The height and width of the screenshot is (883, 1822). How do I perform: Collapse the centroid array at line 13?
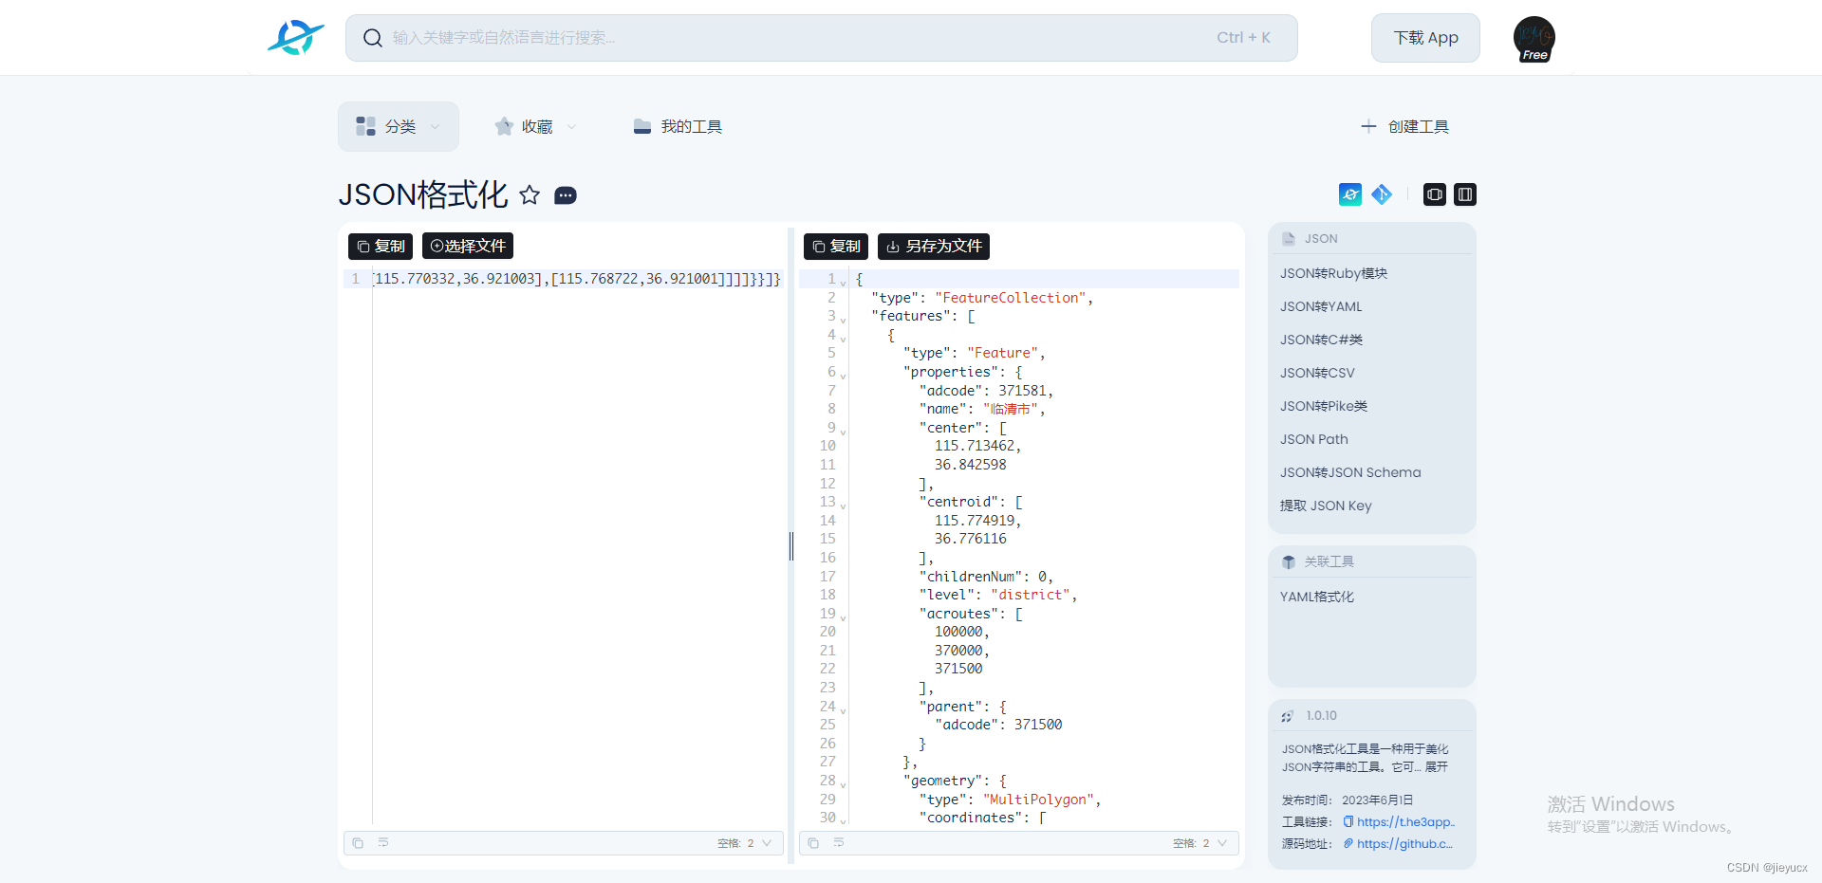pos(843,506)
